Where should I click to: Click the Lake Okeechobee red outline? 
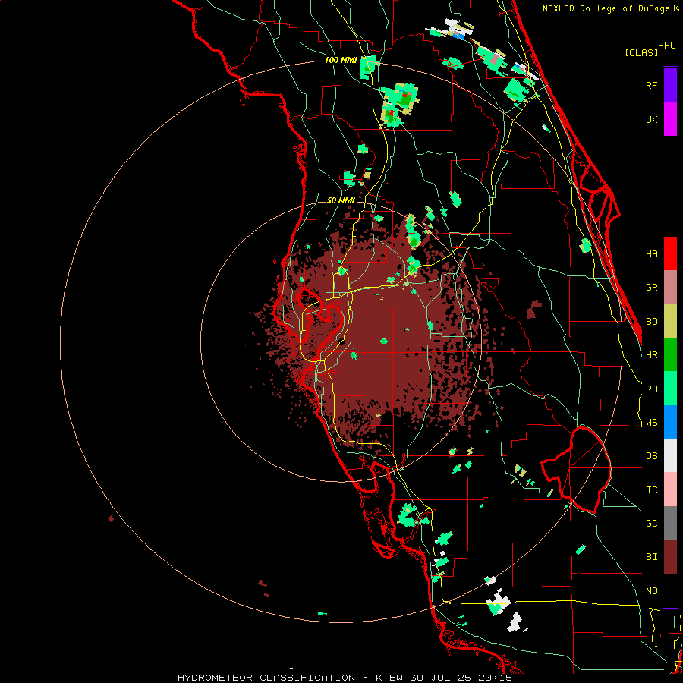pos(576,470)
